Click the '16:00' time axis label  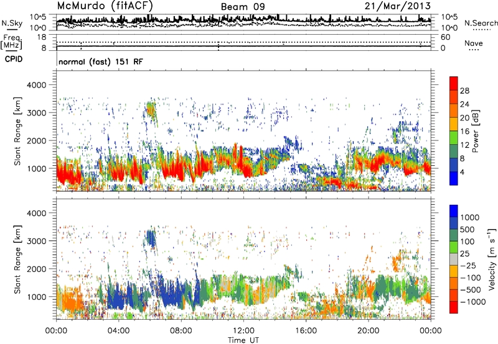tap(306, 331)
